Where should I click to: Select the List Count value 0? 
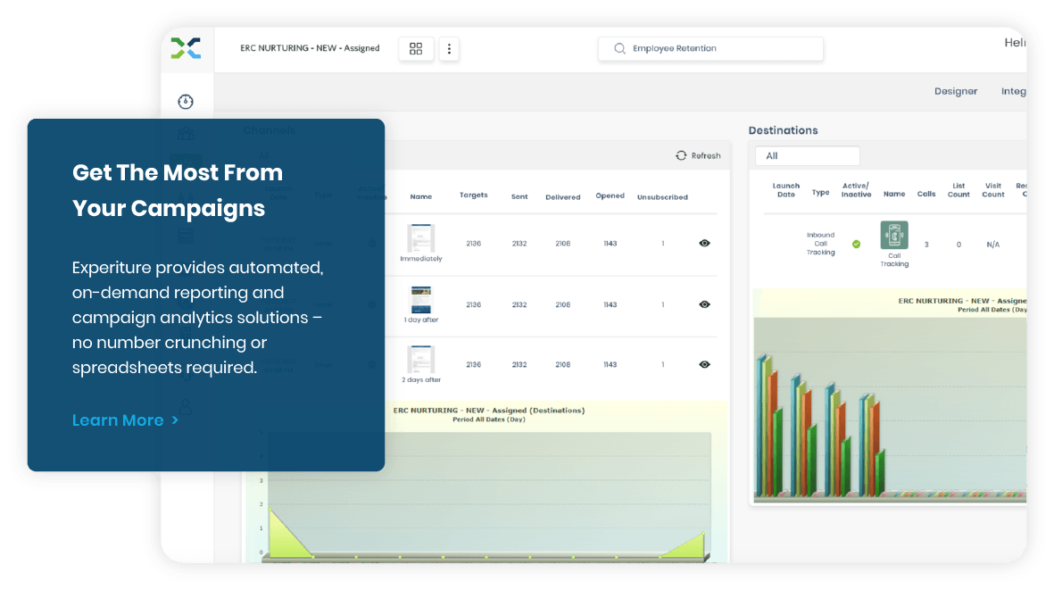click(959, 245)
